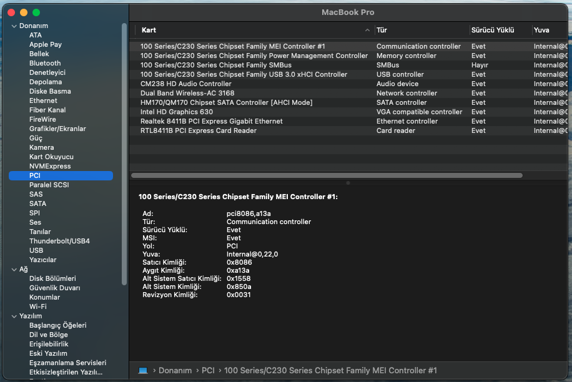
Task: Click the sort arrow in Kart column
Action: click(x=367, y=30)
